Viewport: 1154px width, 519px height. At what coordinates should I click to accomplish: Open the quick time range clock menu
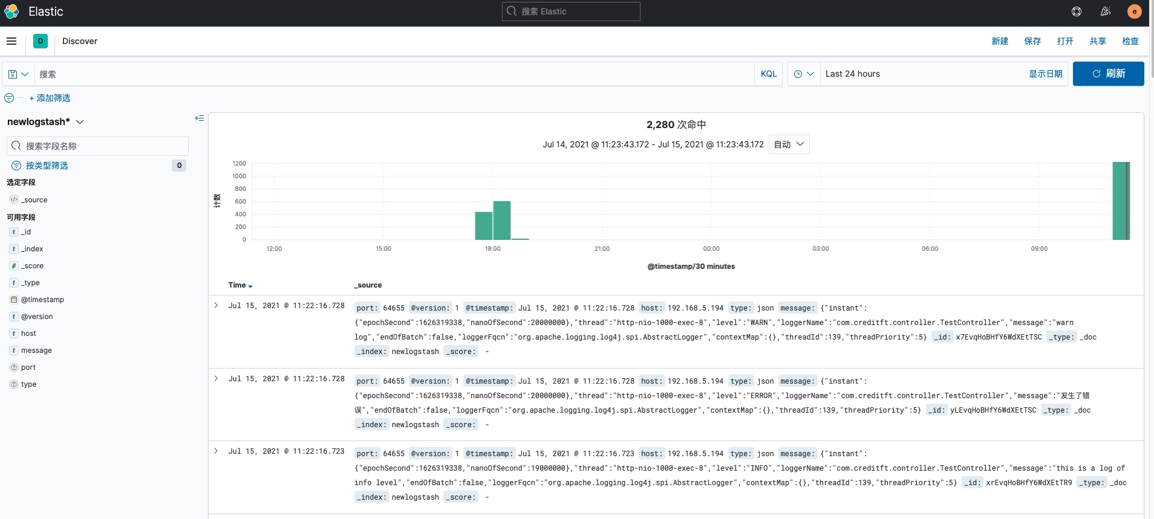[x=804, y=74]
